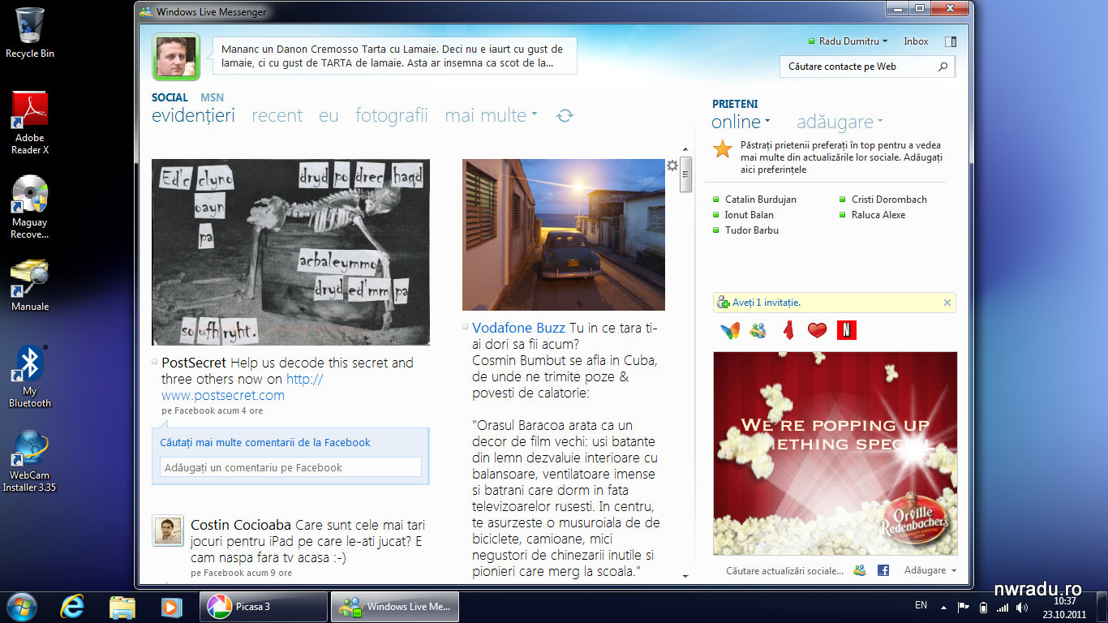Open the Inbox link
The height and width of the screenshot is (623, 1108).
[x=916, y=41]
